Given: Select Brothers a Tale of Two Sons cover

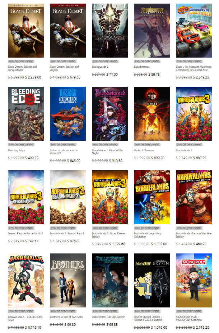Looking at the screenshot, I should click(68, 280).
